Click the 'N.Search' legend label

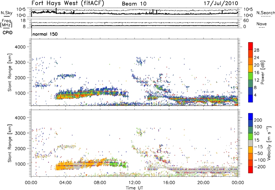click(x=265, y=13)
